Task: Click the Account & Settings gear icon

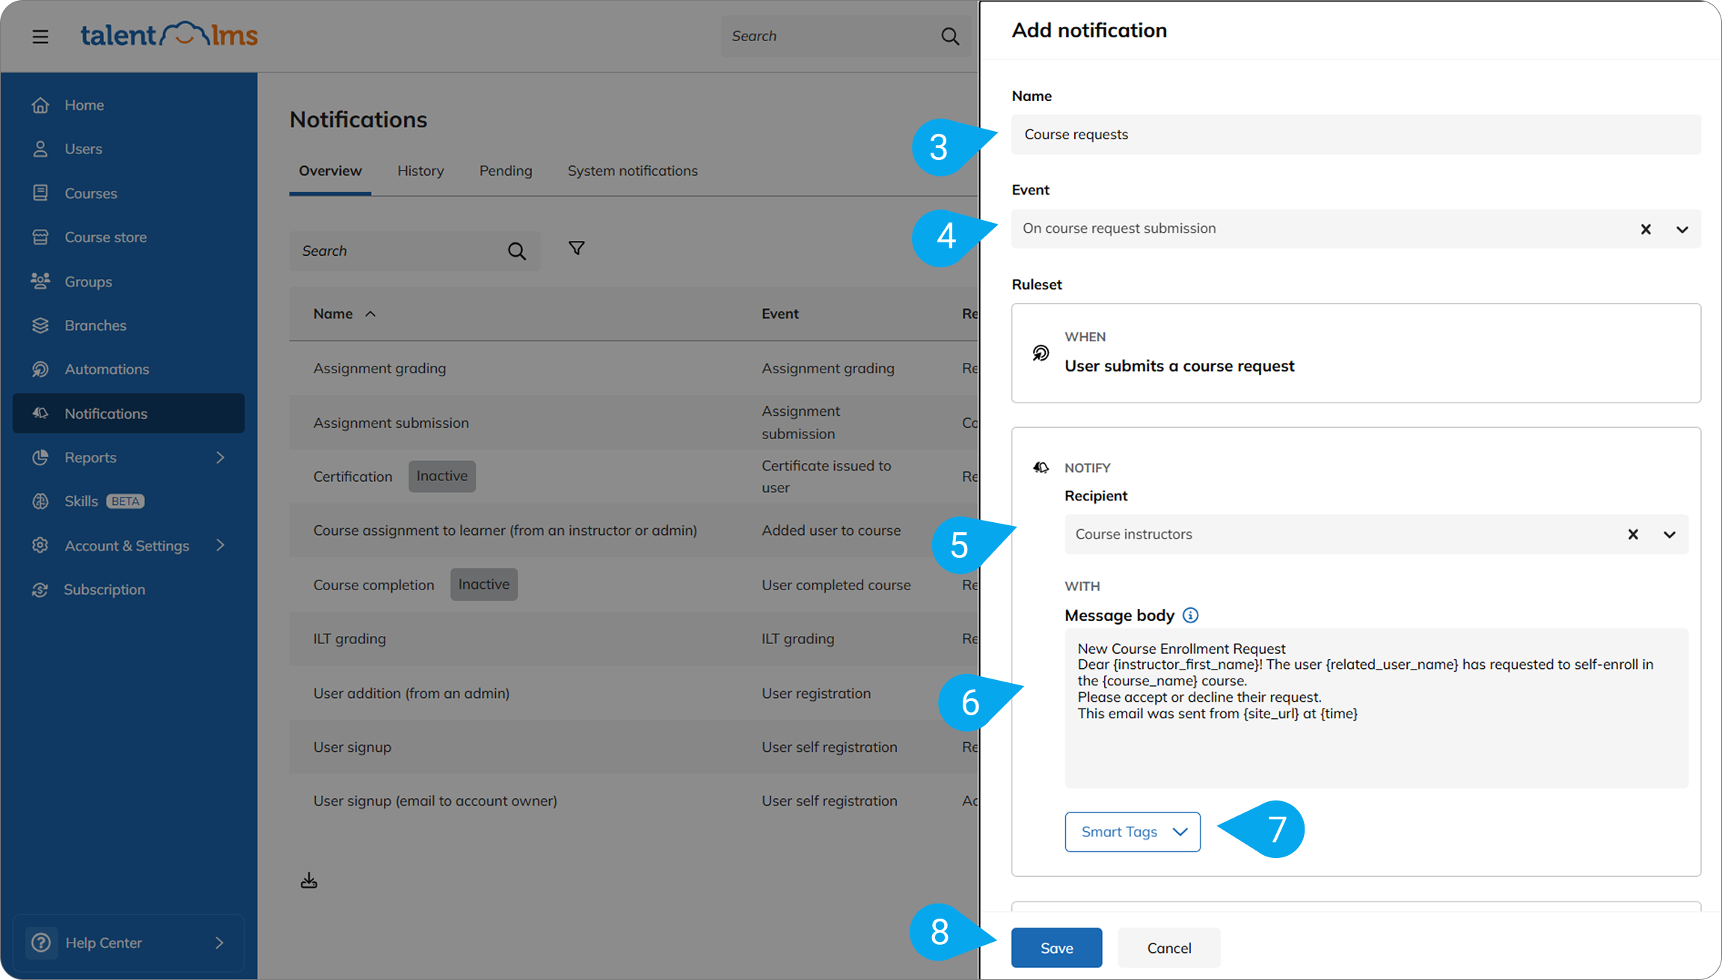Action: 40,545
